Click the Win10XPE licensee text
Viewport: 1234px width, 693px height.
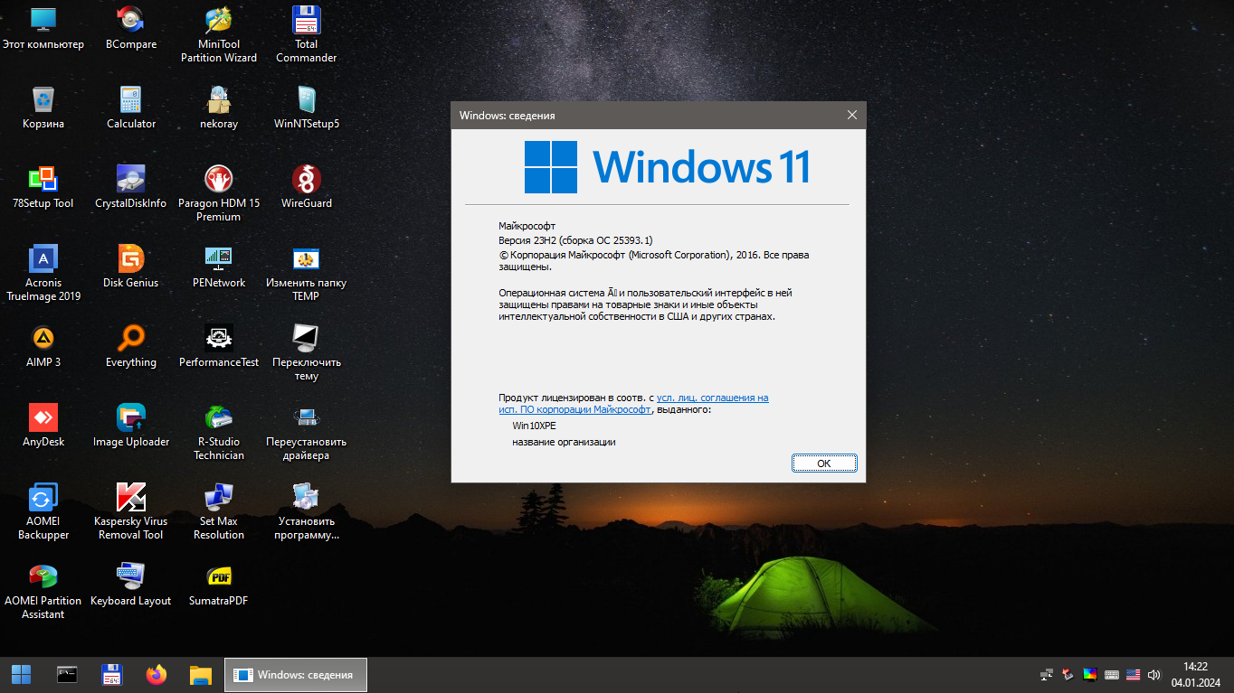[x=534, y=425]
